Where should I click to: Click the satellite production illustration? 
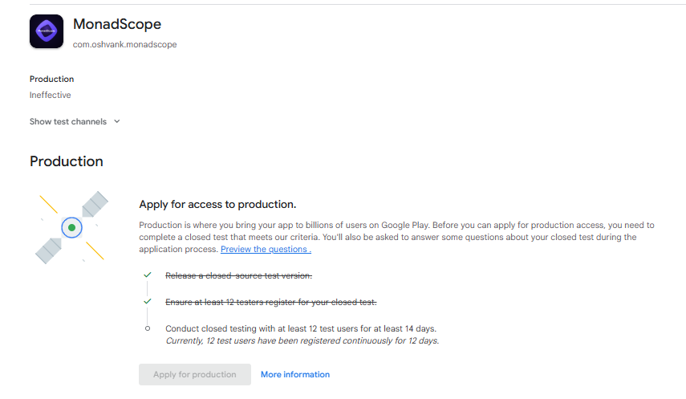(x=71, y=227)
